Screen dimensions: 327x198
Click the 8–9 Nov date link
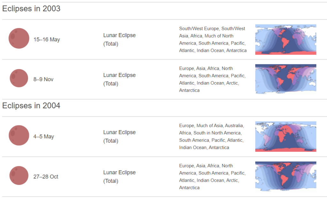point(43,79)
